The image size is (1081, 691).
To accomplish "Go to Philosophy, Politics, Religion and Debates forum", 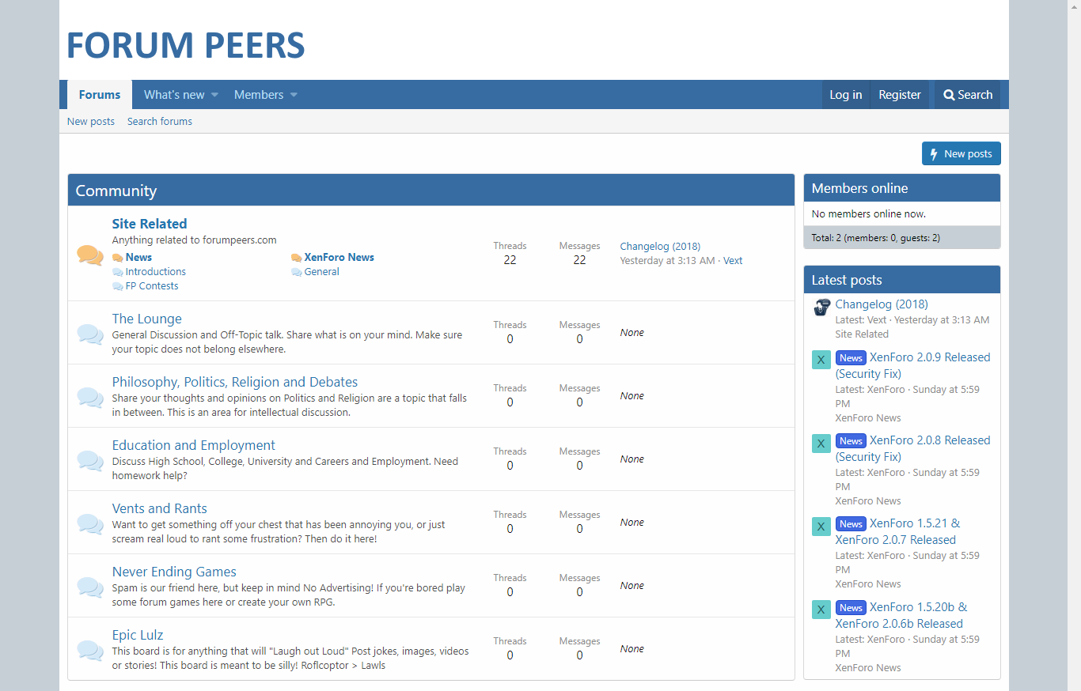I will [235, 382].
